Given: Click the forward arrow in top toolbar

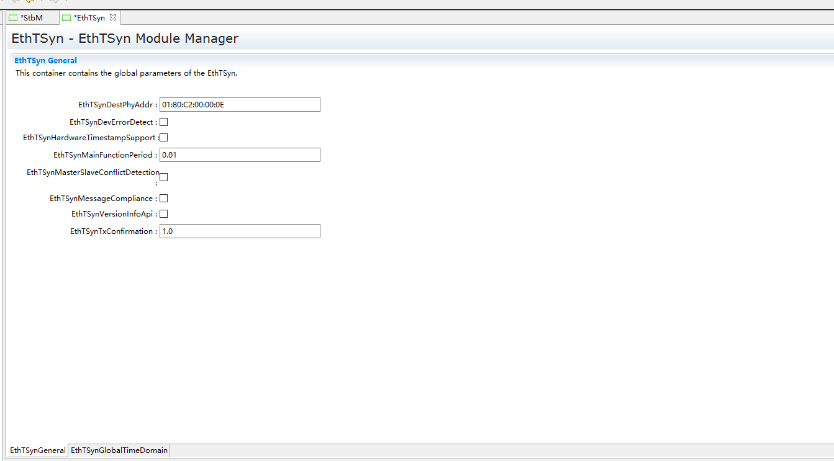Looking at the screenshot, I should [54, 2].
